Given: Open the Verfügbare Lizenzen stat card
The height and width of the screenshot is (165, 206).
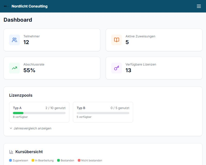Looking at the screenshot, I should (154, 68).
